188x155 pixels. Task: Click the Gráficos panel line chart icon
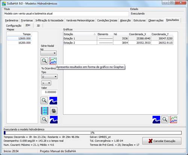tap(173, 120)
